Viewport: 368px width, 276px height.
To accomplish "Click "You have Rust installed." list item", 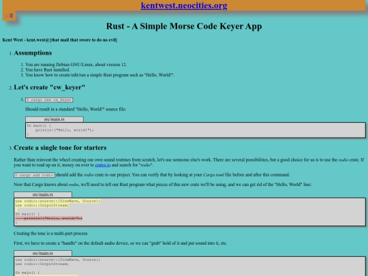I will tap(48, 70).
